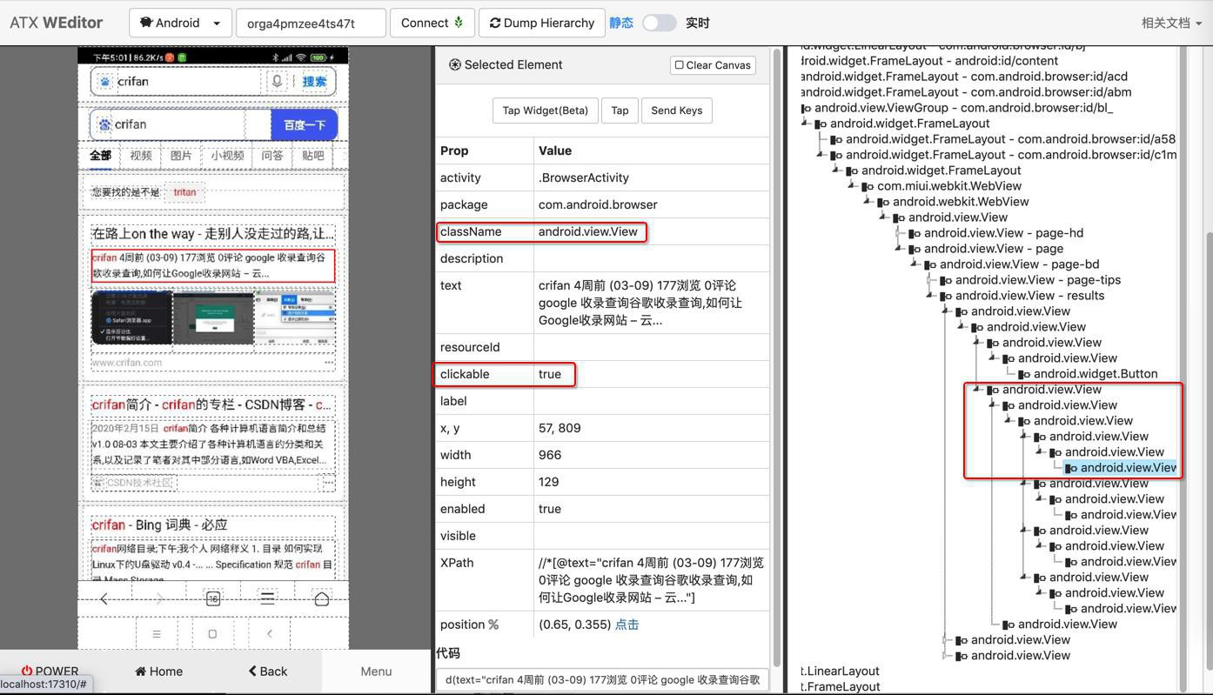Click the Send Keys button
Screen dimensions: 1213x695
[677, 110]
